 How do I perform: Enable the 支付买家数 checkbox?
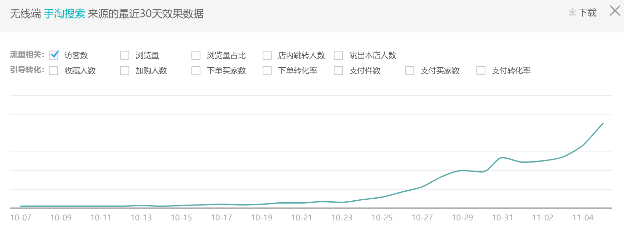tap(410, 71)
